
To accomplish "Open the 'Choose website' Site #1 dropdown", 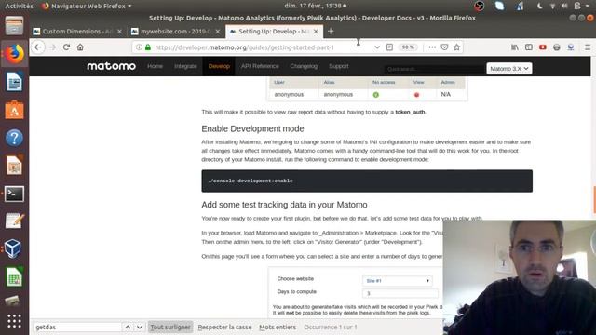I will click(x=398, y=281).
